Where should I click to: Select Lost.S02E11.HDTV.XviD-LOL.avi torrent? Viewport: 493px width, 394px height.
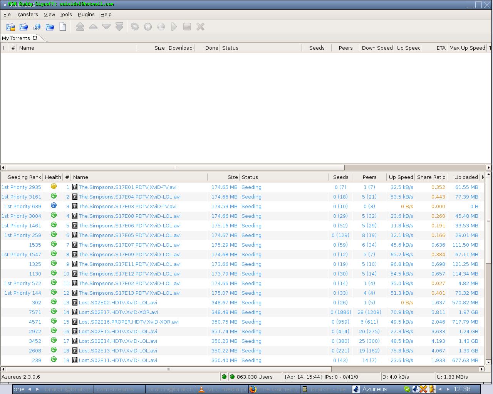[x=118, y=360]
